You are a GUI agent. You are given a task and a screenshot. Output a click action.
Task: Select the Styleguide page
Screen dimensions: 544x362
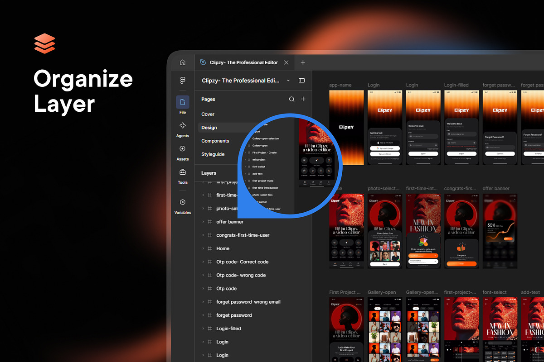(213, 154)
